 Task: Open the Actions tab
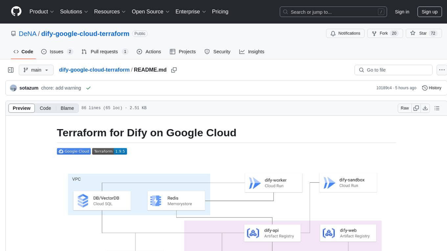tap(149, 52)
